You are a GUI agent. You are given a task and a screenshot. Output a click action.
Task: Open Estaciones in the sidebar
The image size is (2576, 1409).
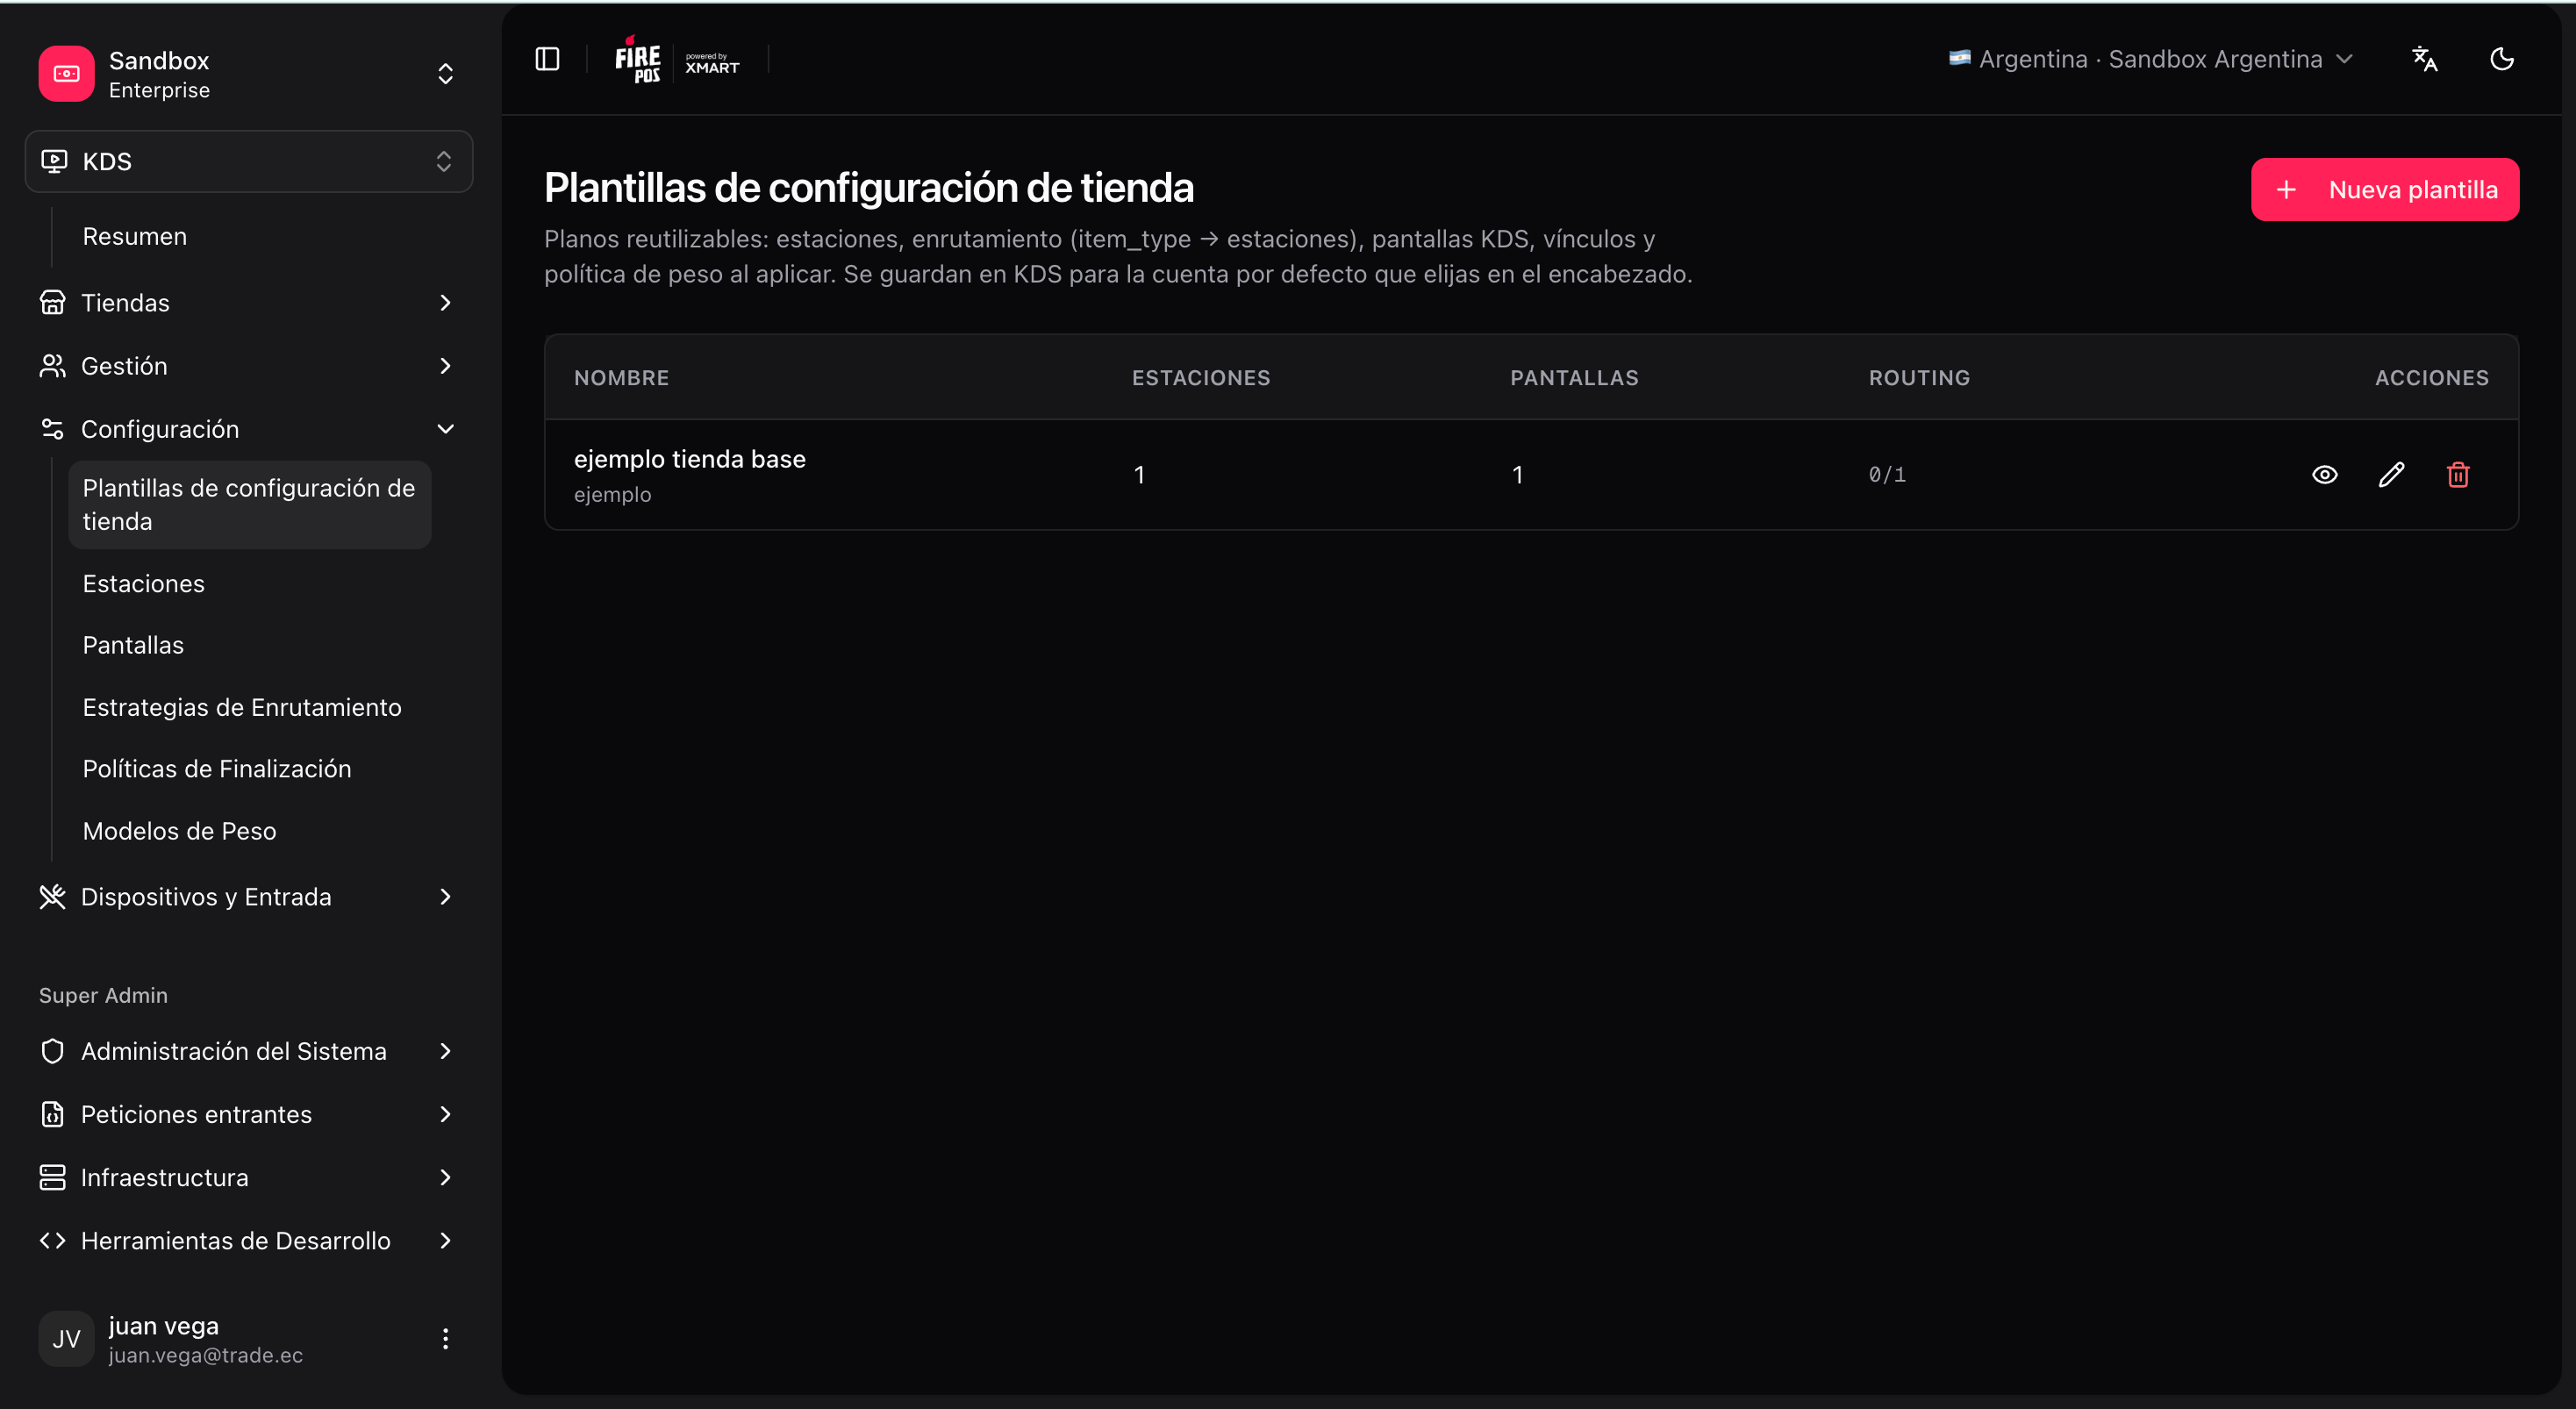[143, 583]
